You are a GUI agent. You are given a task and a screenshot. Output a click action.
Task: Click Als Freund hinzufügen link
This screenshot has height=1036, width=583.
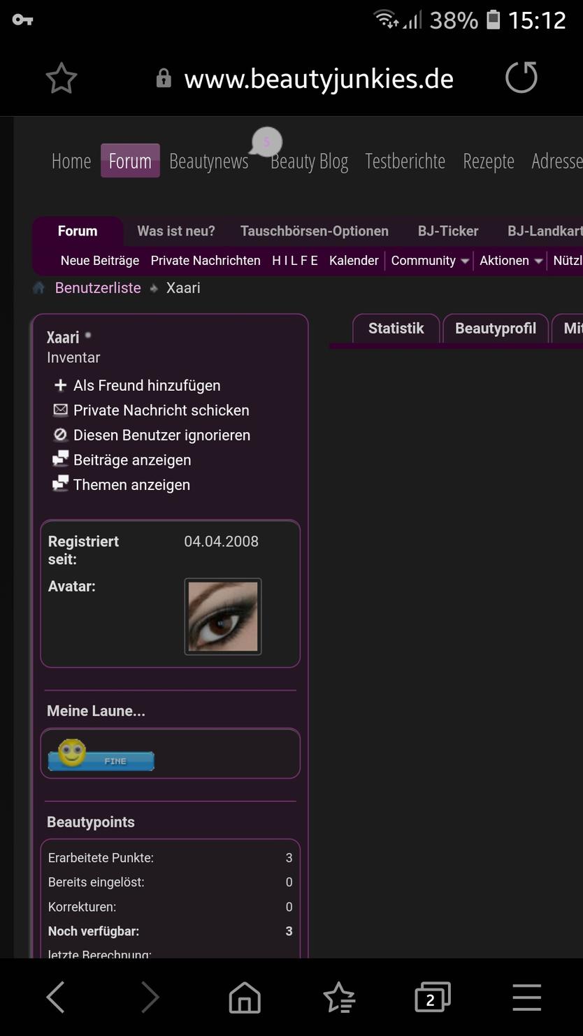(x=146, y=386)
